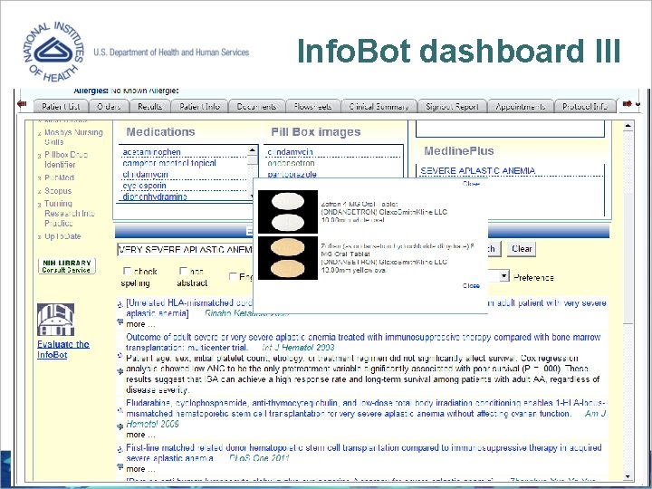
Task: Open the Preference dropdown arrow
Action: [504, 276]
